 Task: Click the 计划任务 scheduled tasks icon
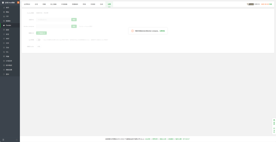[x=4, y=61]
